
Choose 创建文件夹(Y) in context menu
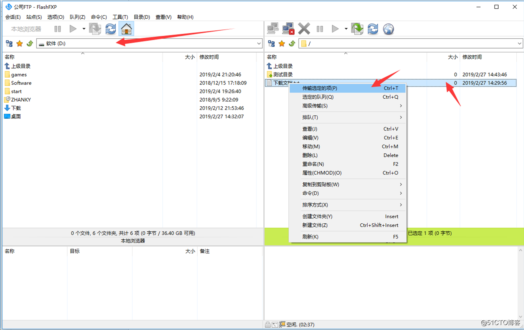click(x=347, y=217)
